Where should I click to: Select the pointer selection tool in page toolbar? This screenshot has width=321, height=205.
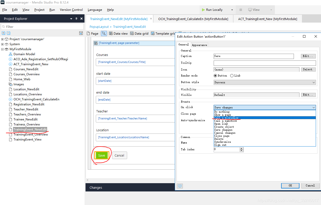click(x=104, y=33)
